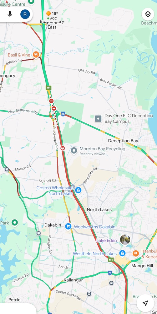Open the crash incident marker on M1
157x314 pixels.
click(x=63, y=148)
